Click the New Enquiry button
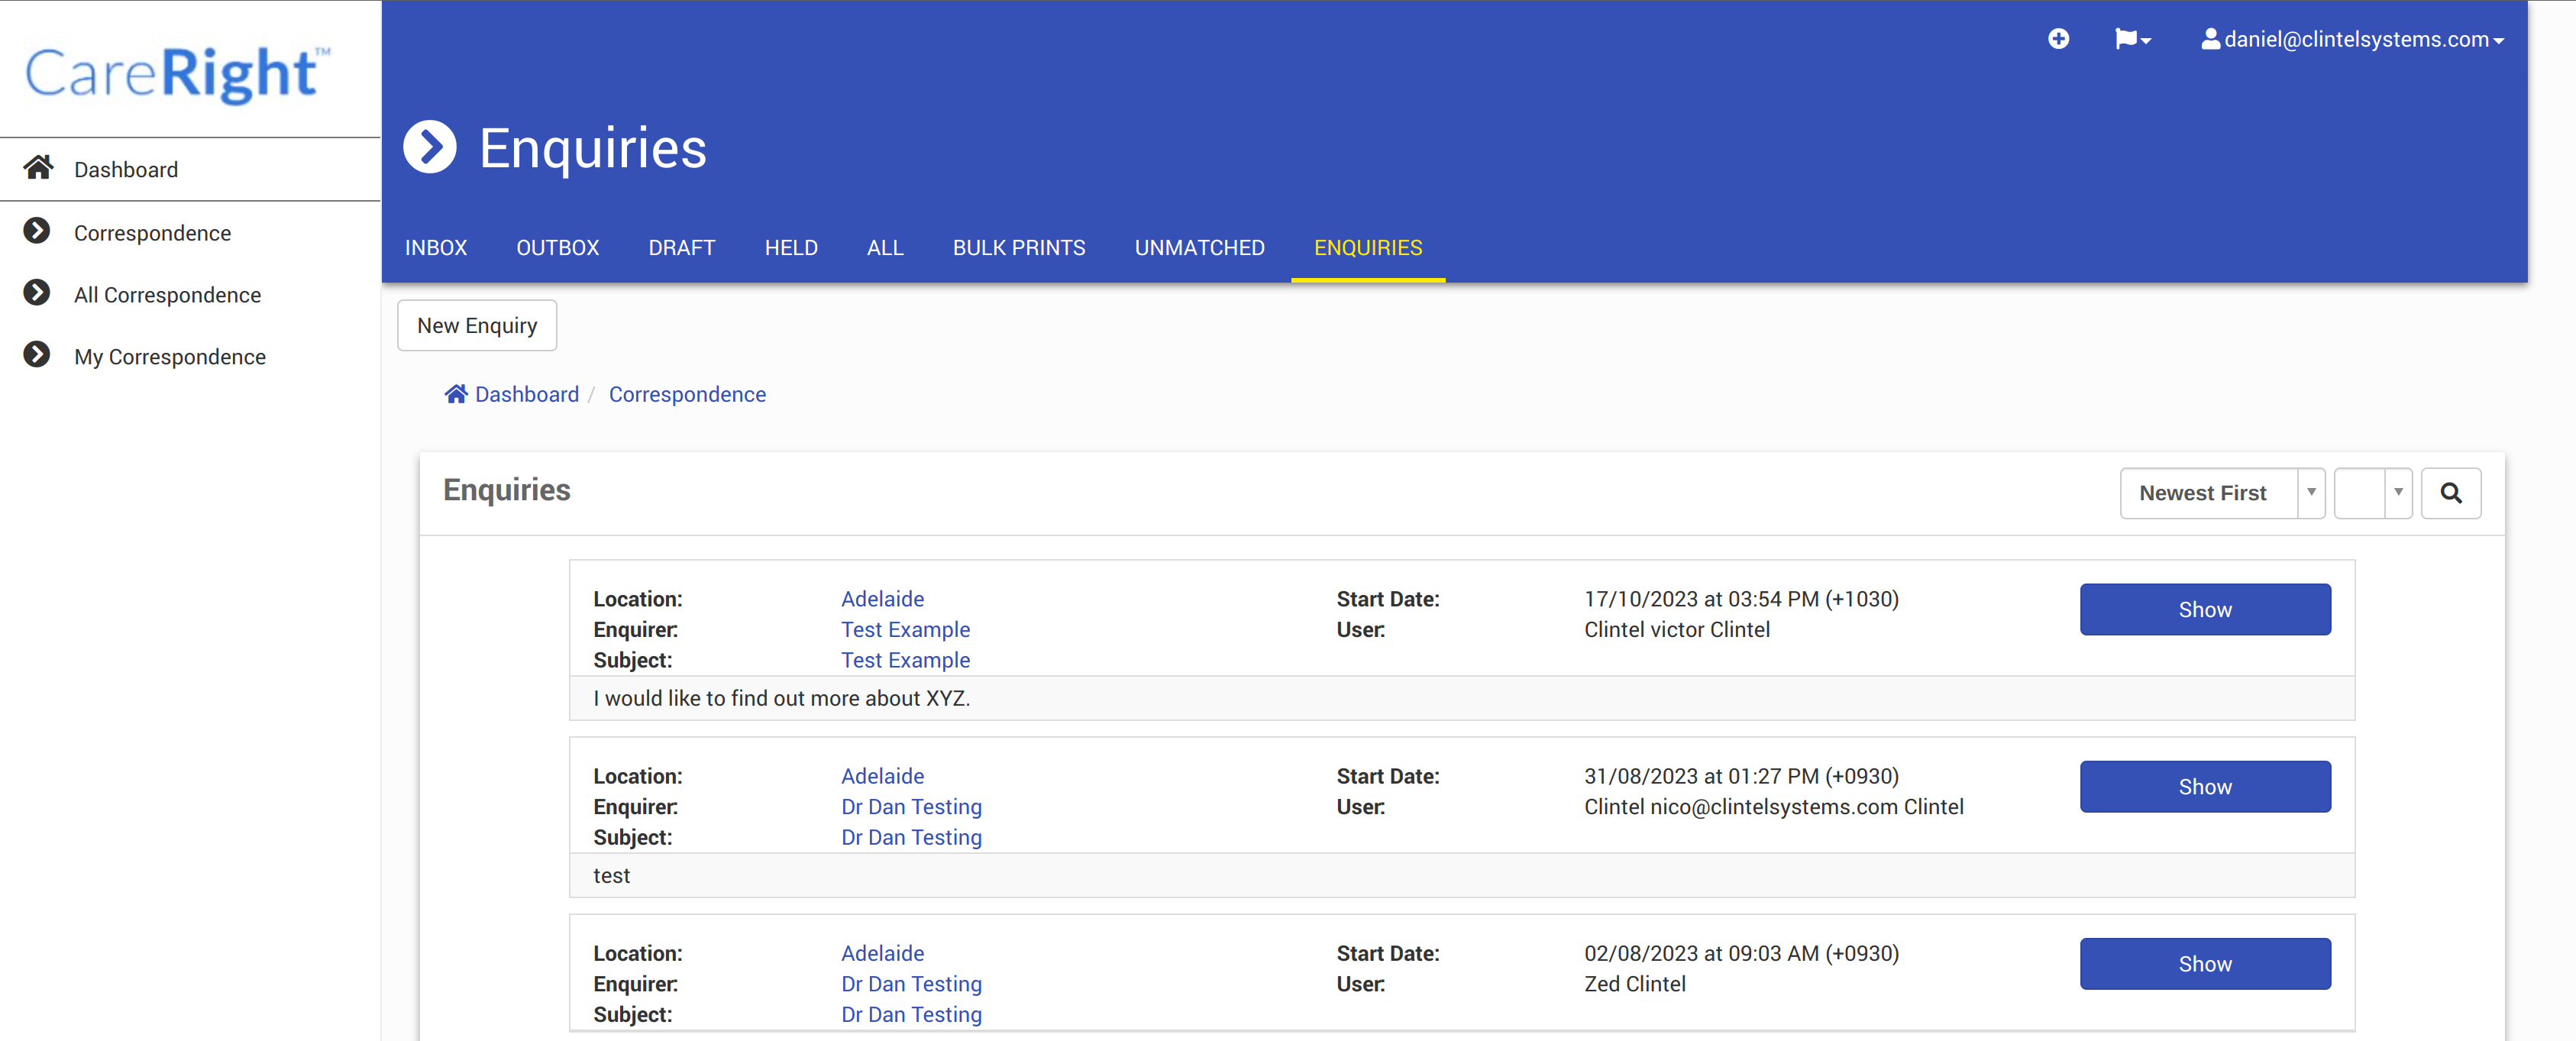This screenshot has height=1041, width=2576. (477, 326)
